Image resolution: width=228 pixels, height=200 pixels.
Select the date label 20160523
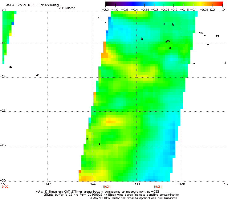67,8
